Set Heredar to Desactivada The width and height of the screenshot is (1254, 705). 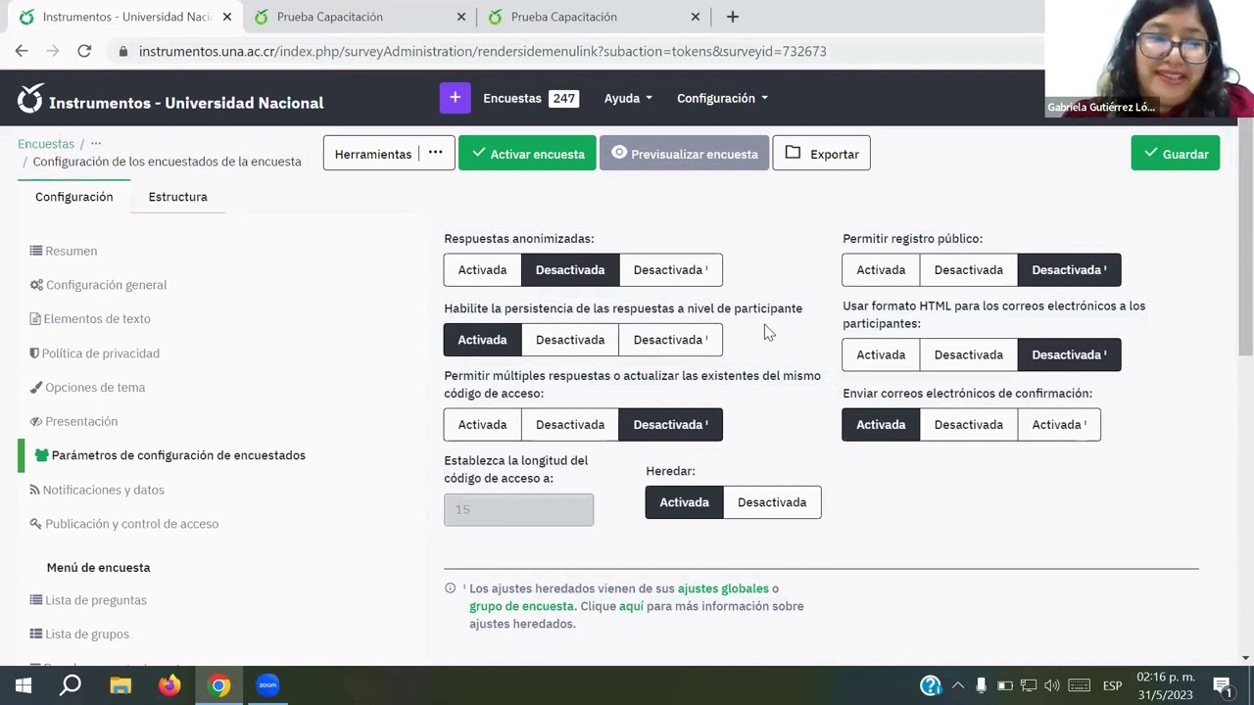772,502
